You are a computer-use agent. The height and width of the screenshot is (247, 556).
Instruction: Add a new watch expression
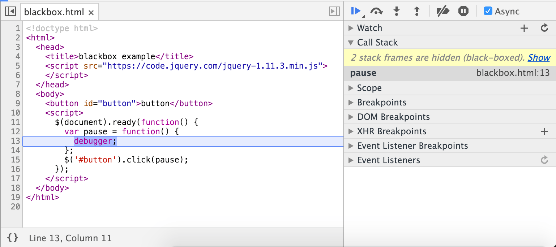point(524,28)
